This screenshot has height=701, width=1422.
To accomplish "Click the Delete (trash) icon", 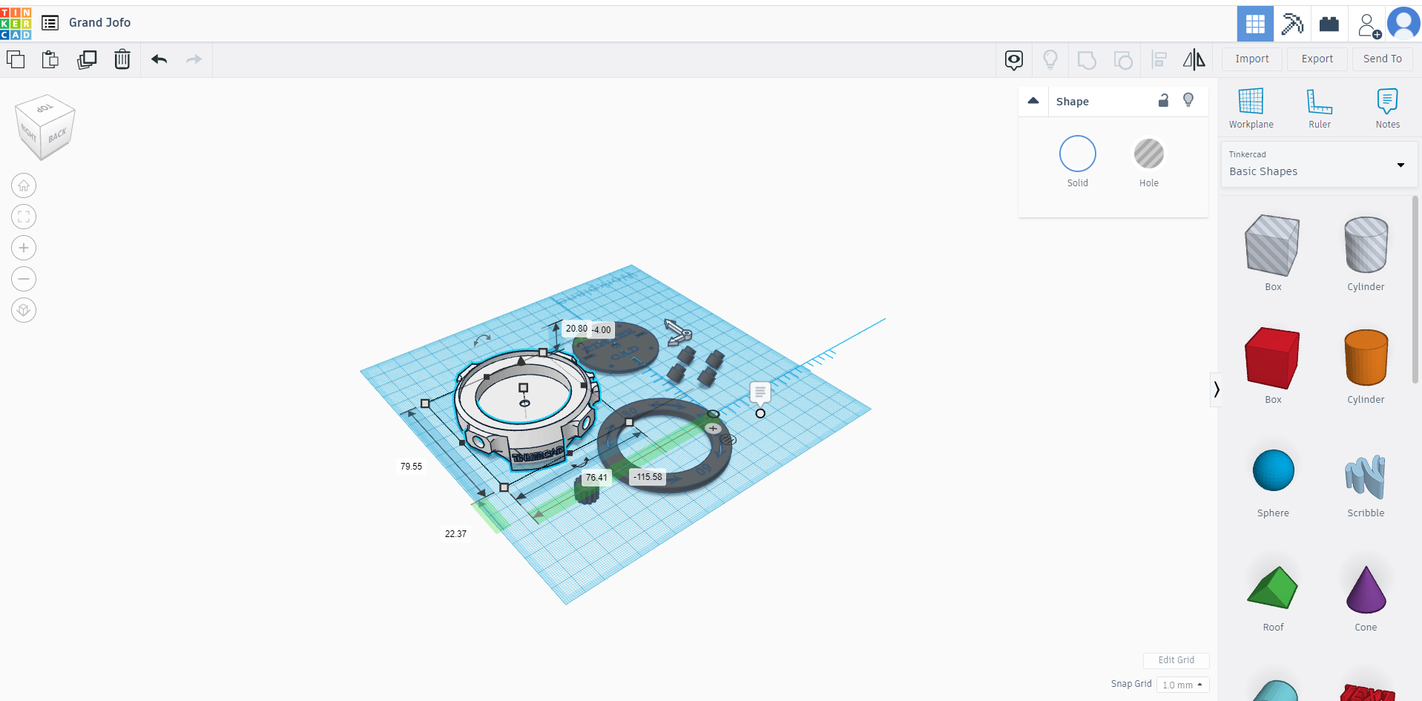I will click(x=122, y=59).
